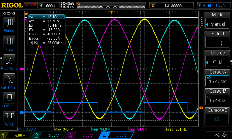This screenshot has width=232, height=139.
Task: Select the CursorB 15.44ms field
Action: coord(217,100)
